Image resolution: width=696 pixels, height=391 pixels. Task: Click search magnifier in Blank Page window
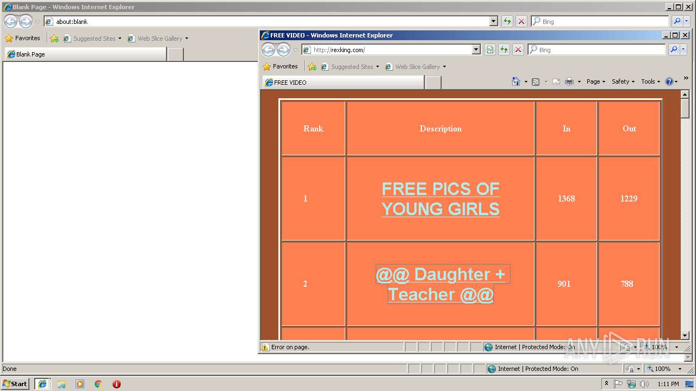tap(677, 21)
